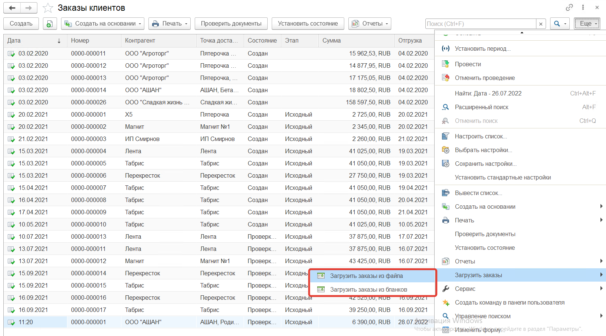The width and height of the screenshot is (606, 336).
Task: Clear the search field with the x icon
Action: click(541, 24)
